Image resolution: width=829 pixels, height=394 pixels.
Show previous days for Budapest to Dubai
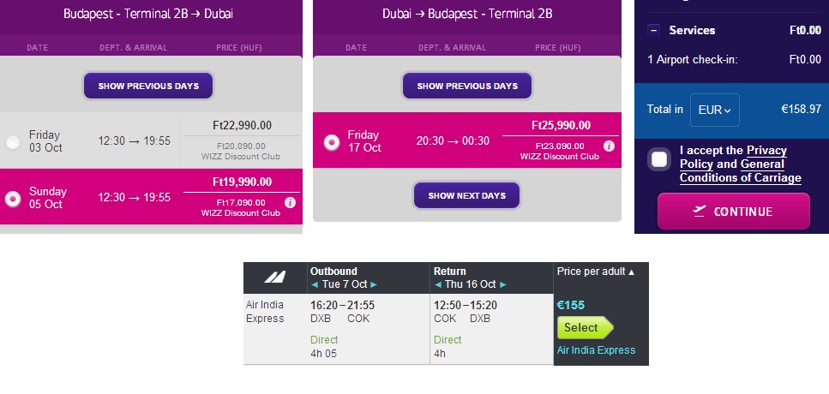point(148,87)
